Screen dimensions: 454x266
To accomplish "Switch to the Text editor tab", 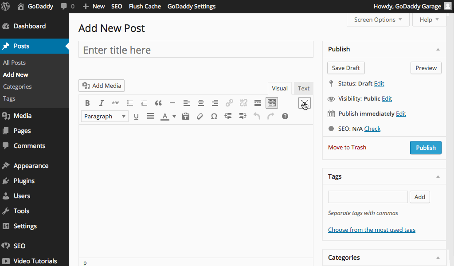I will click(304, 88).
